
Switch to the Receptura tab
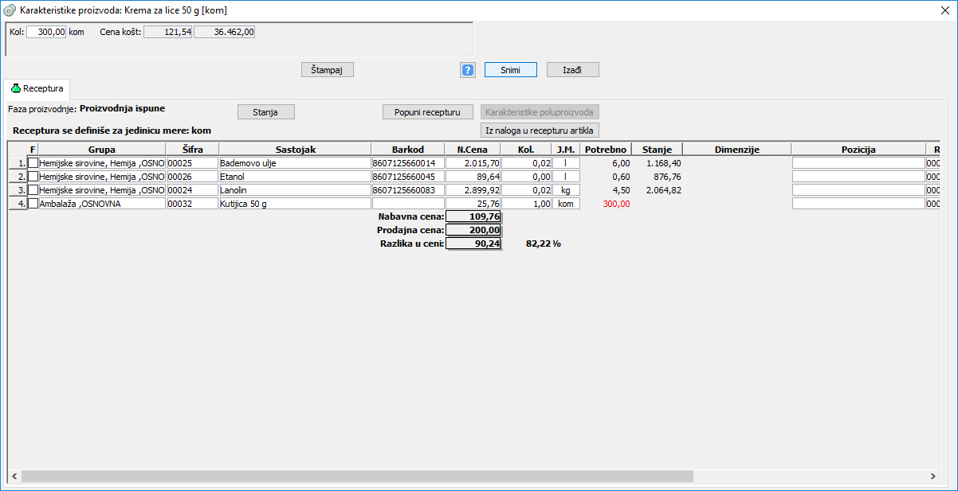pos(37,88)
